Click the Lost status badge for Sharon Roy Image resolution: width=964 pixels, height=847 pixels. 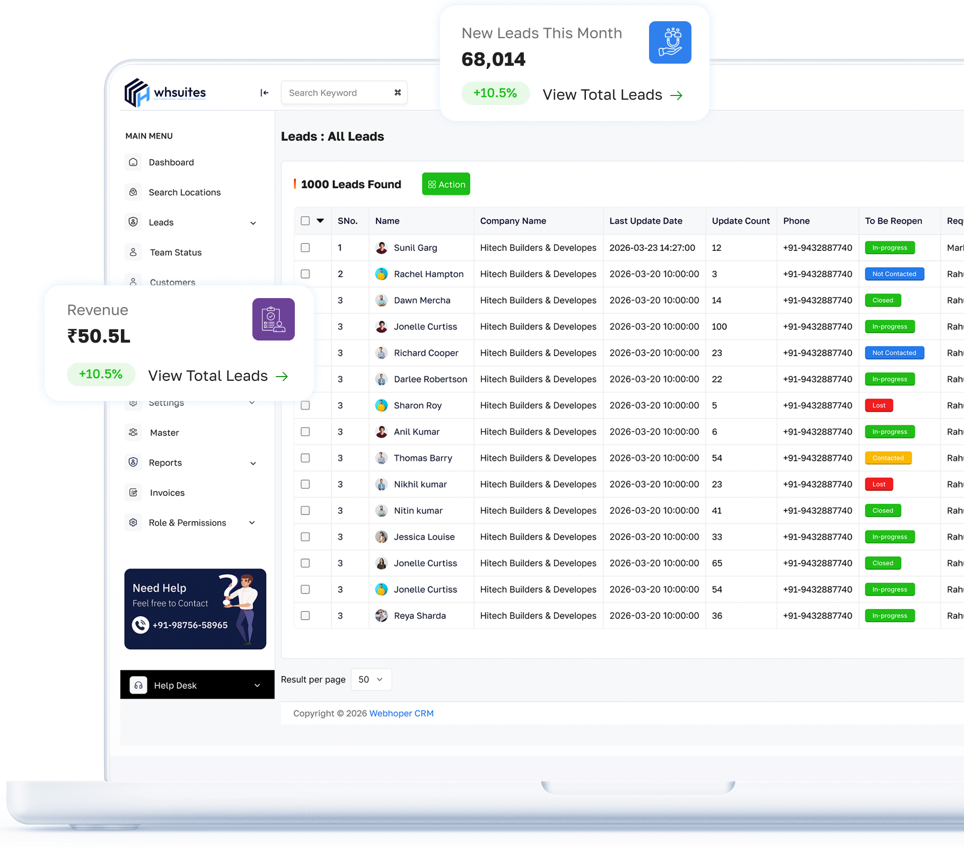coord(879,406)
